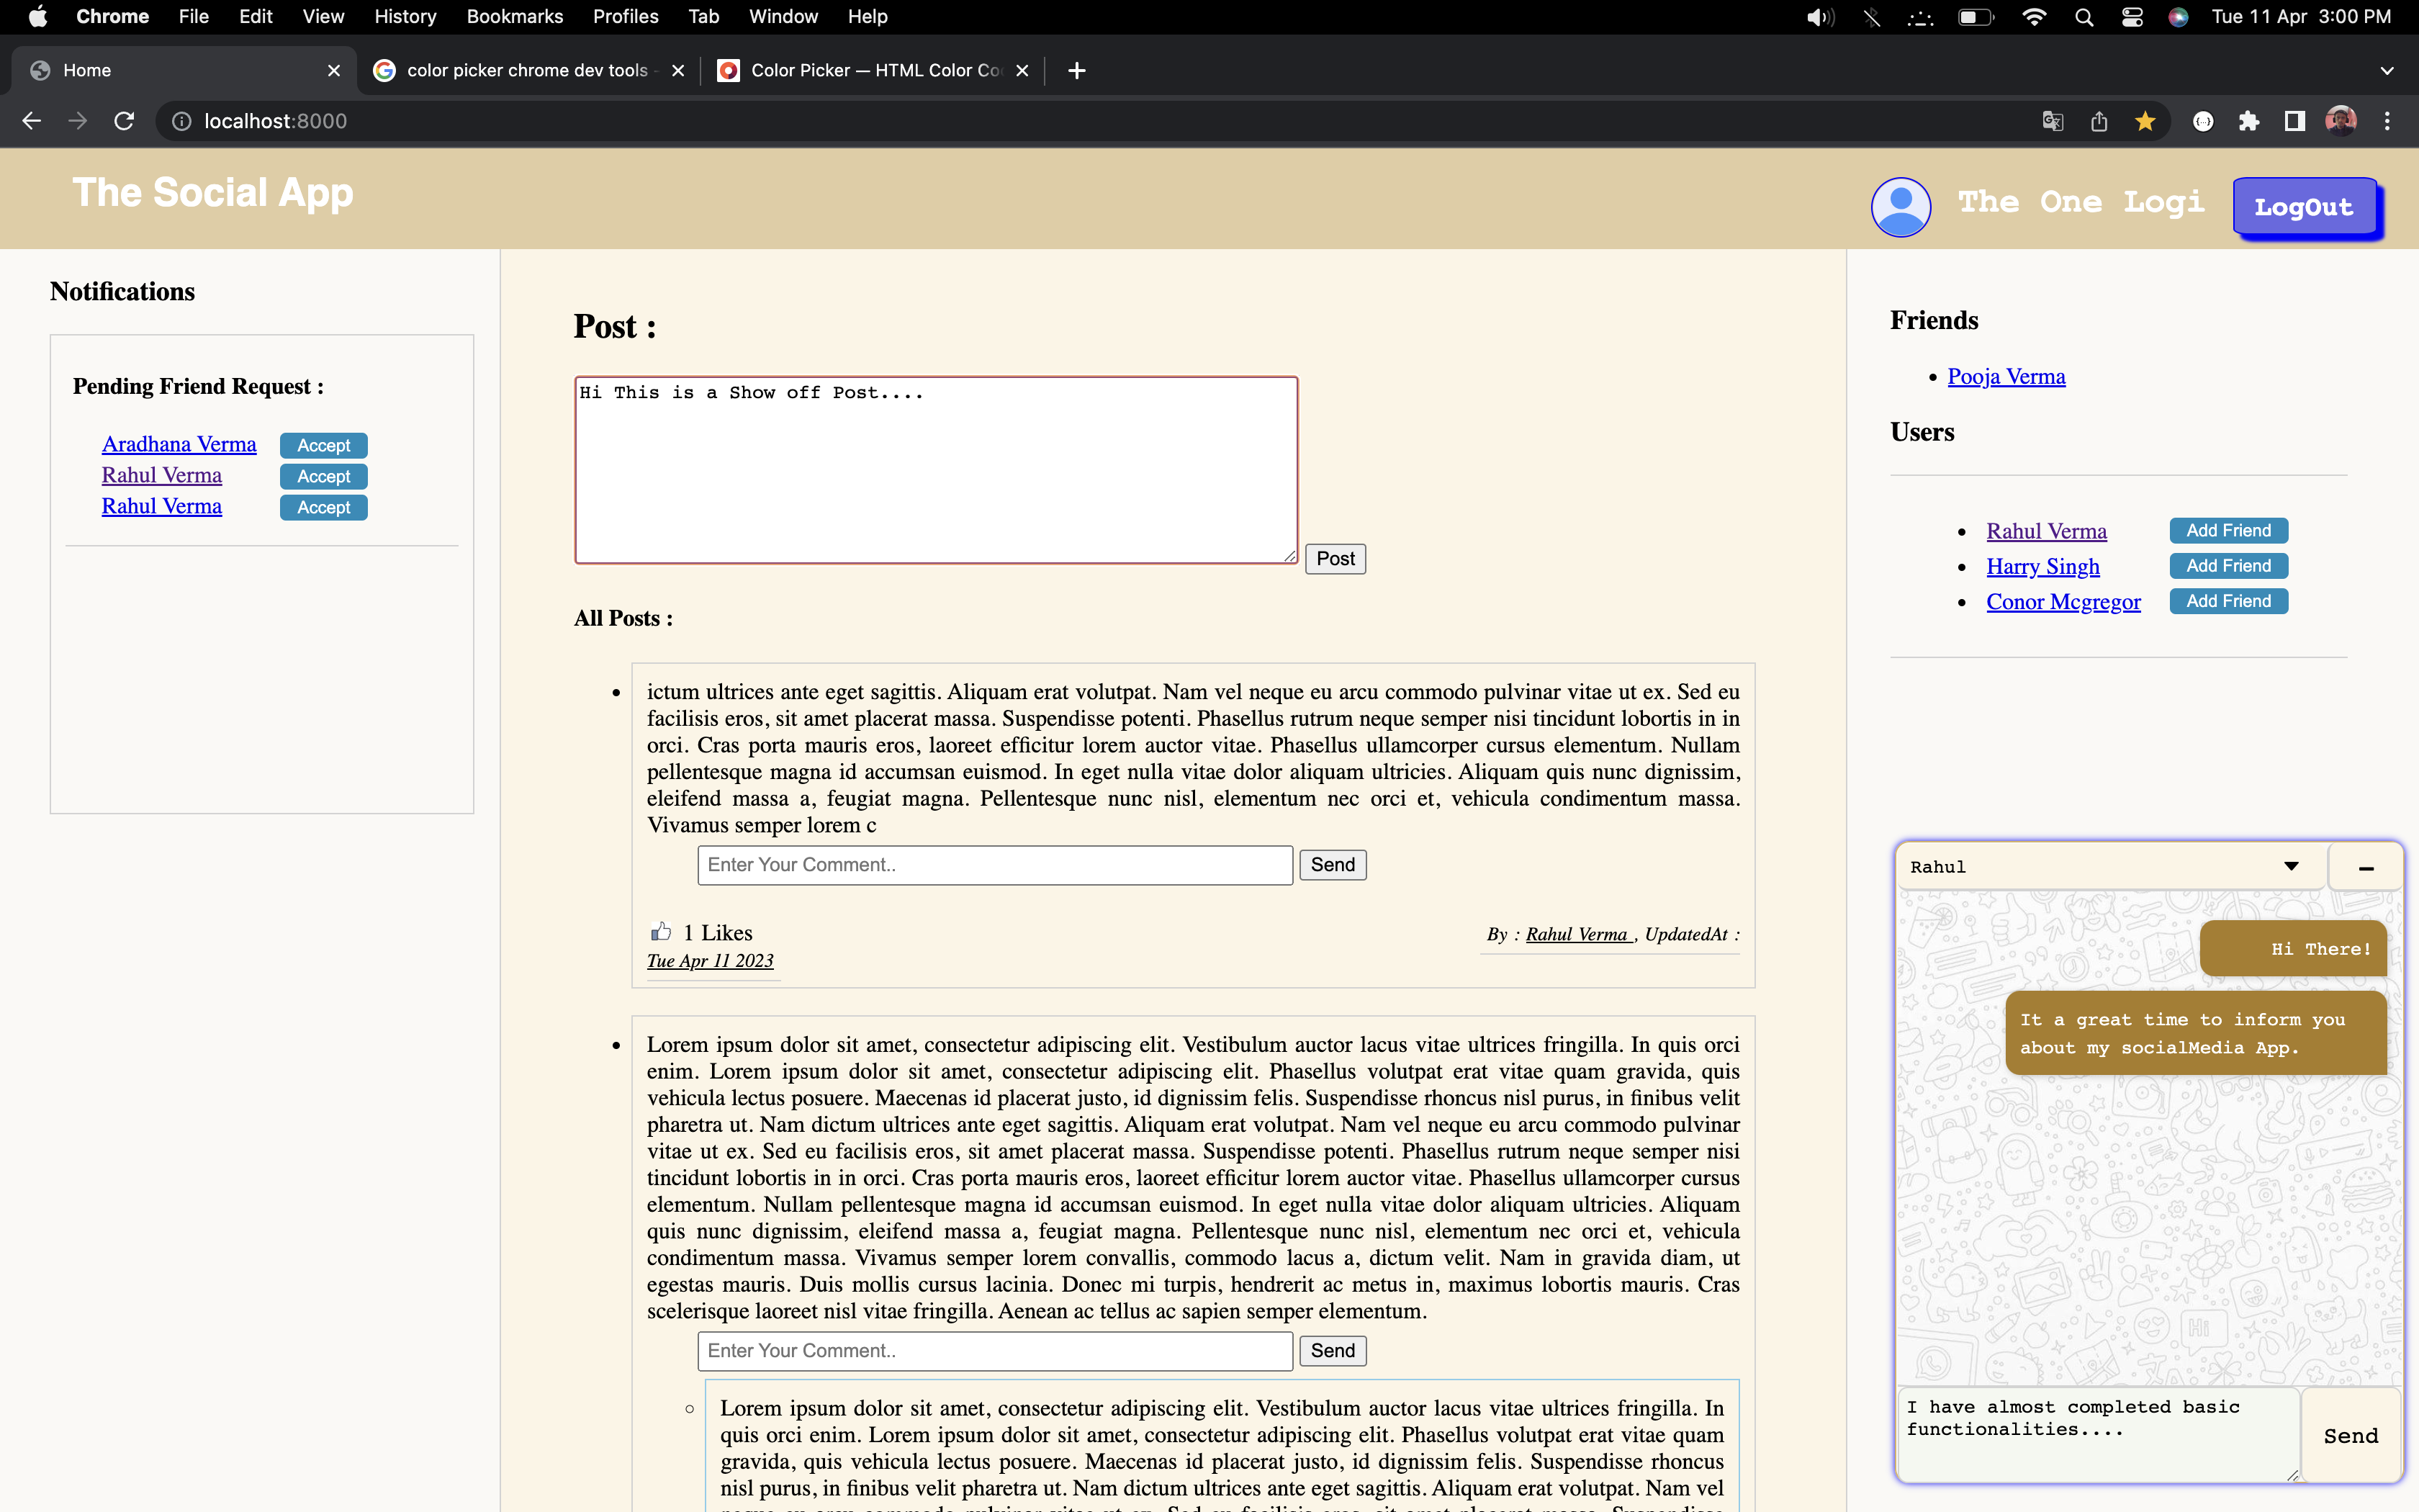The height and width of the screenshot is (1512, 2419).
Task: Accept Aradhana Verma's friend request
Action: pos(323,445)
